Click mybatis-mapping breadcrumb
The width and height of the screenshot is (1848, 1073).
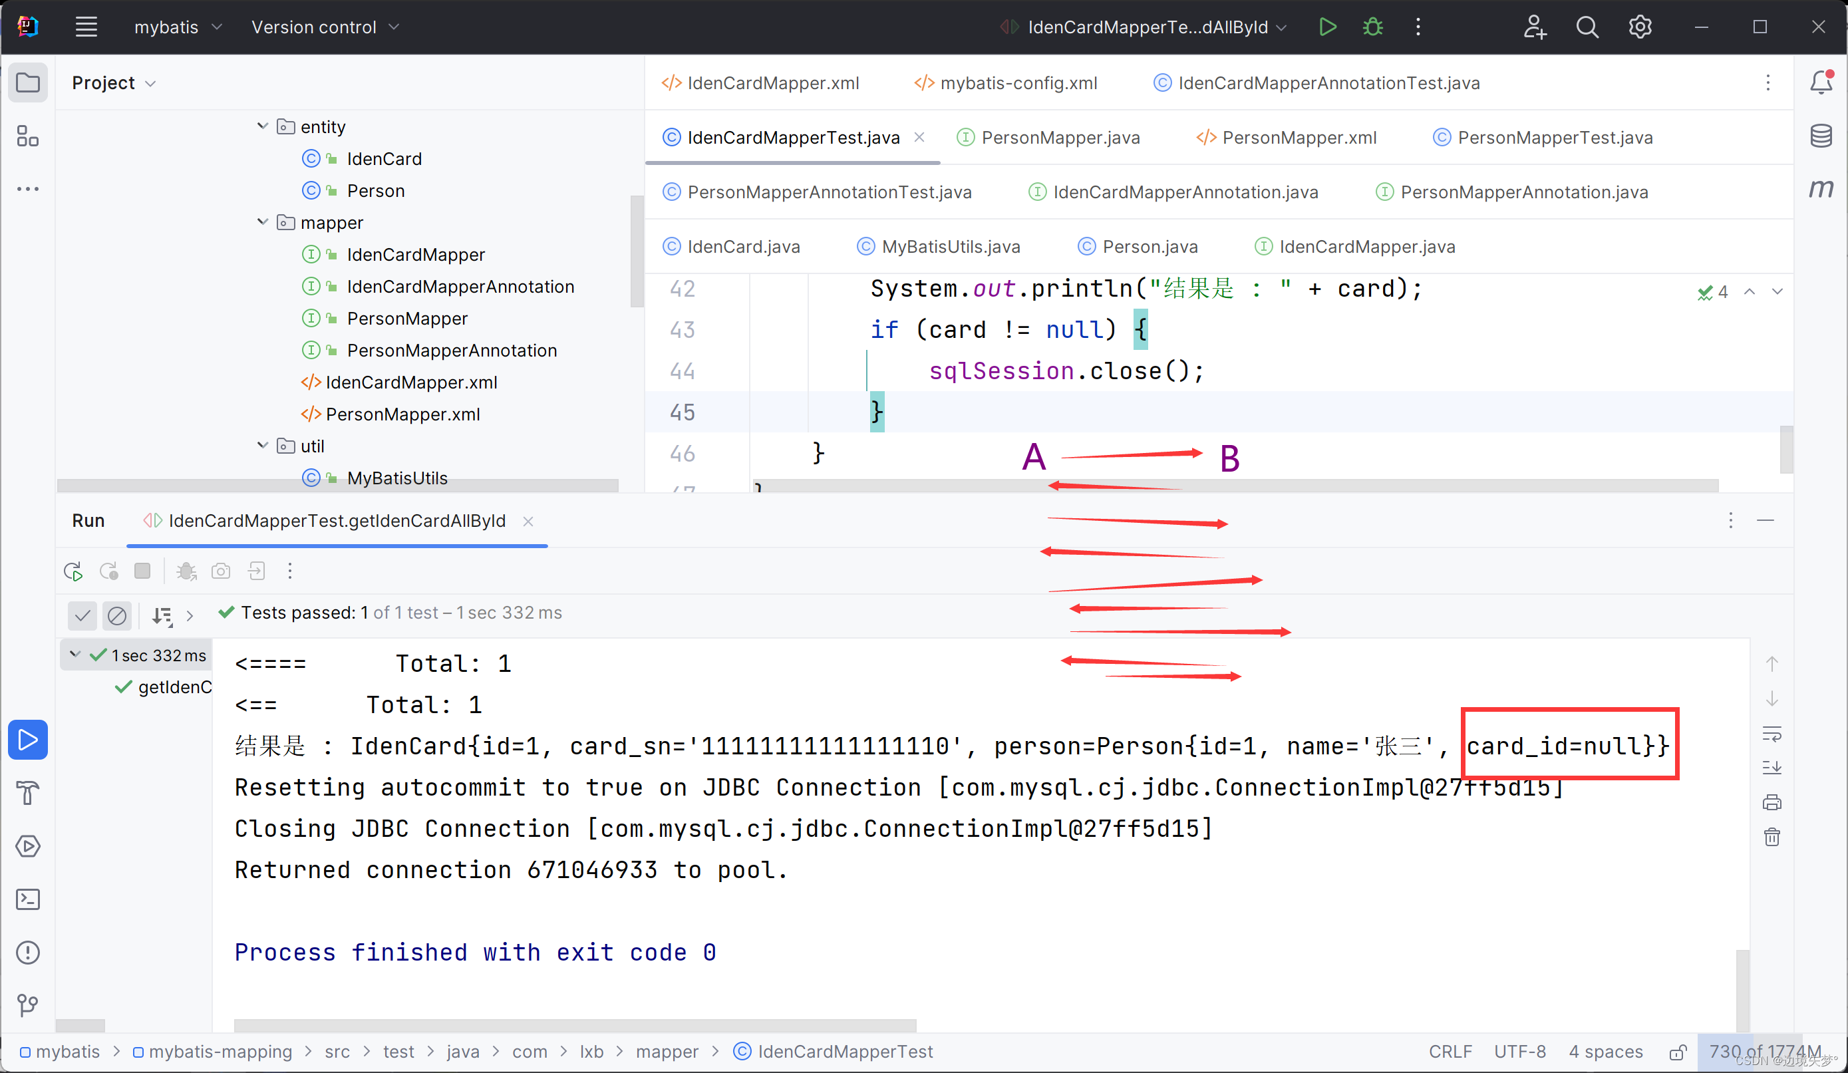(213, 1052)
